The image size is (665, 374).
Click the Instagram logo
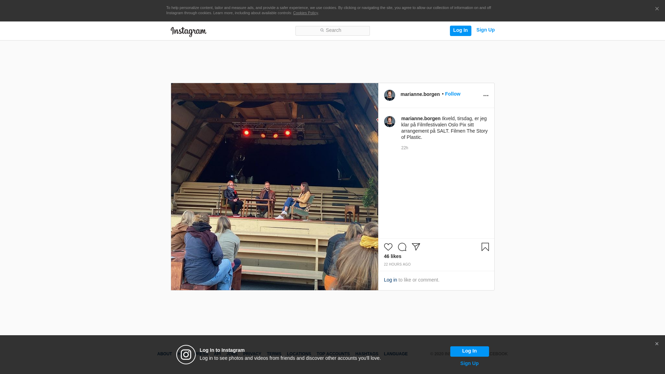click(x=188, y=32)
